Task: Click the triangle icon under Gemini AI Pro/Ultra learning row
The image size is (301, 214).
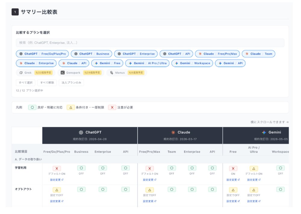Action: click(253, 168)
